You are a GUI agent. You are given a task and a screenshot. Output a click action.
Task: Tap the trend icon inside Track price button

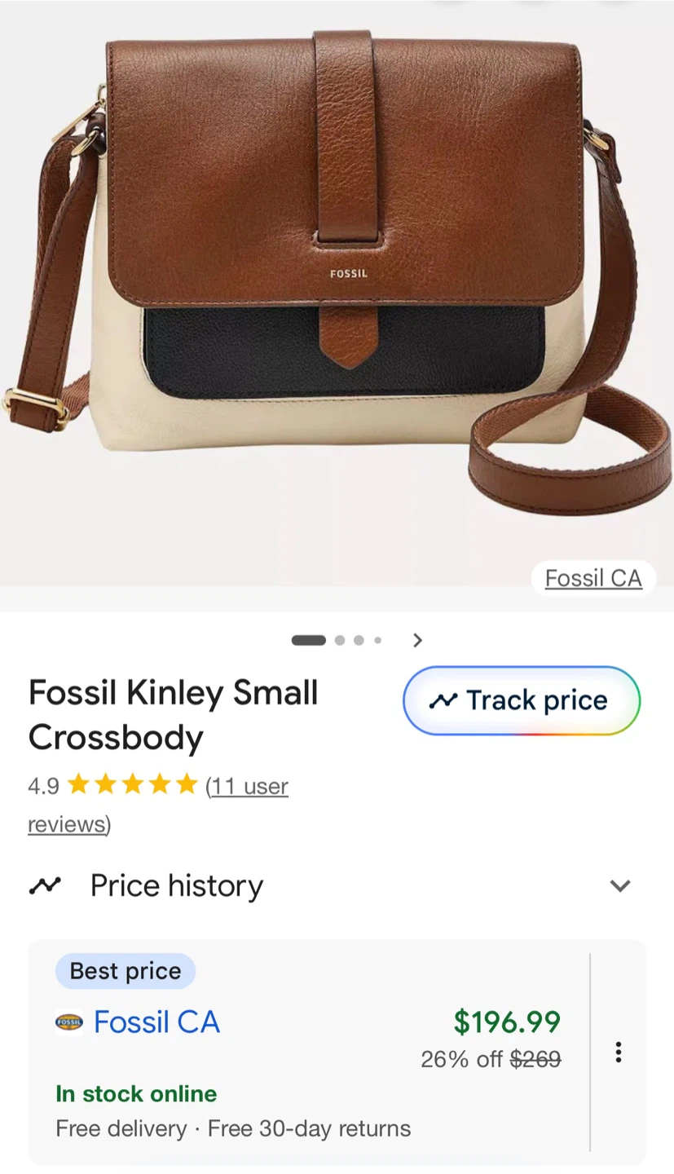tap(443, 700)
